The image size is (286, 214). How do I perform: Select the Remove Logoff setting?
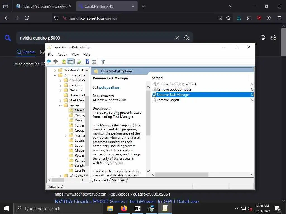(168, 100)
